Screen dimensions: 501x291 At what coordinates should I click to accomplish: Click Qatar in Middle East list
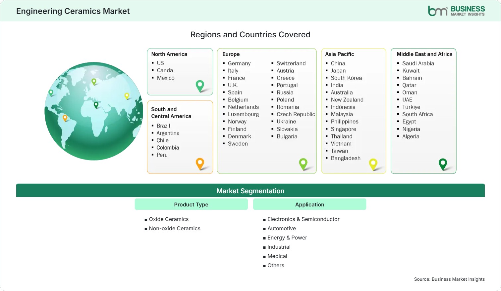pos(409,85)
